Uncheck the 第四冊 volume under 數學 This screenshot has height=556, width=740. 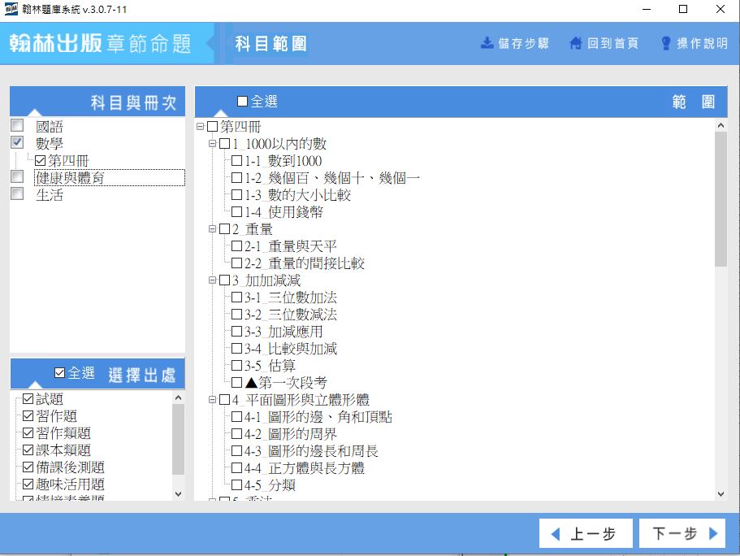[x=40, y=161]
